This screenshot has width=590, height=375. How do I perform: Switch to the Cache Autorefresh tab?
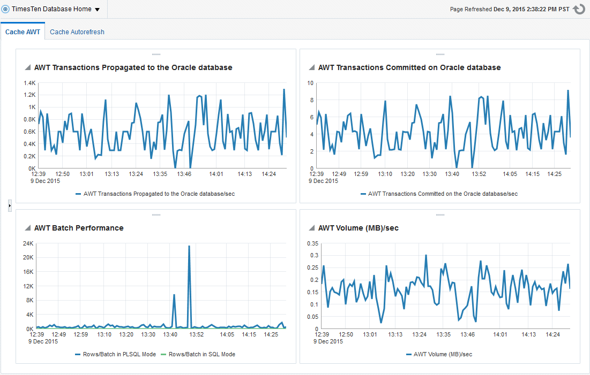tap(77, 32)
